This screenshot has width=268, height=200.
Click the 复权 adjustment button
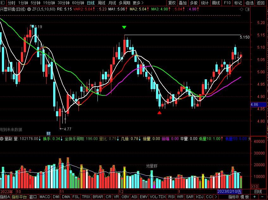[x=172, y=3]
